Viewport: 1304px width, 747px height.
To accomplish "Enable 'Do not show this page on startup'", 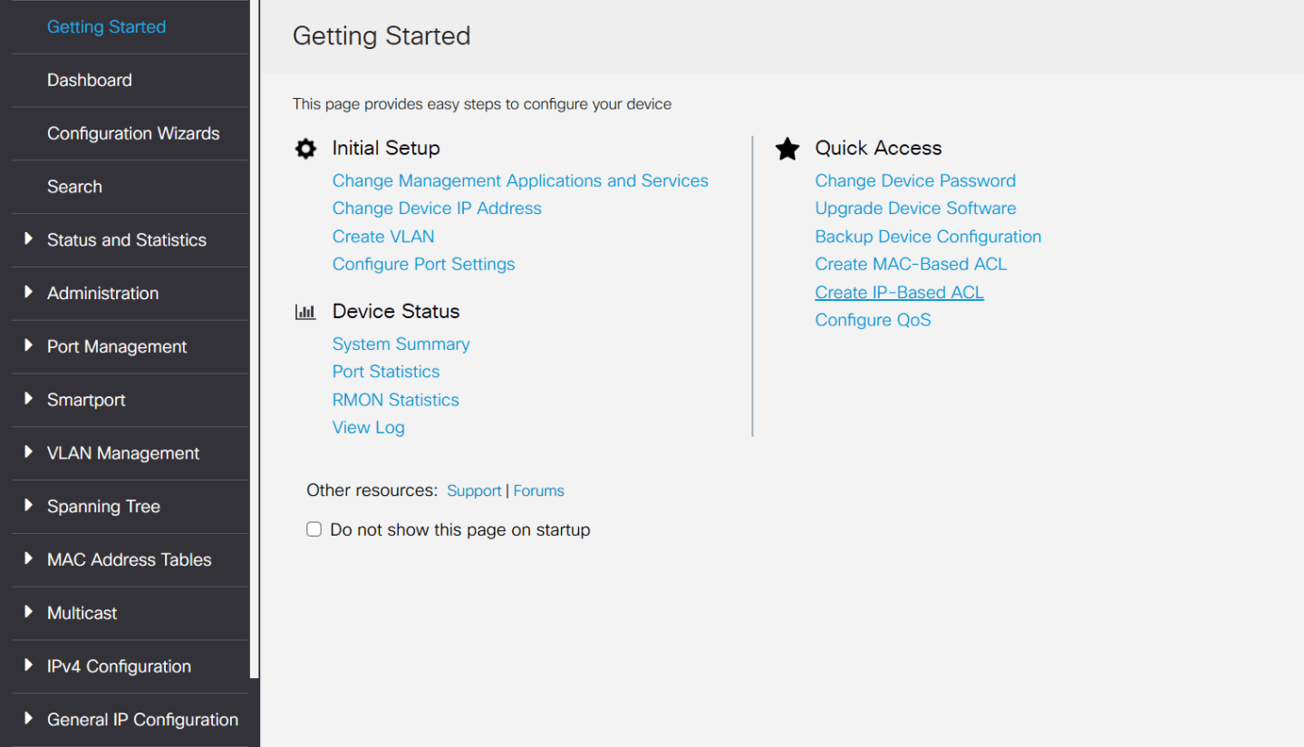I will (x=314, y=529).
